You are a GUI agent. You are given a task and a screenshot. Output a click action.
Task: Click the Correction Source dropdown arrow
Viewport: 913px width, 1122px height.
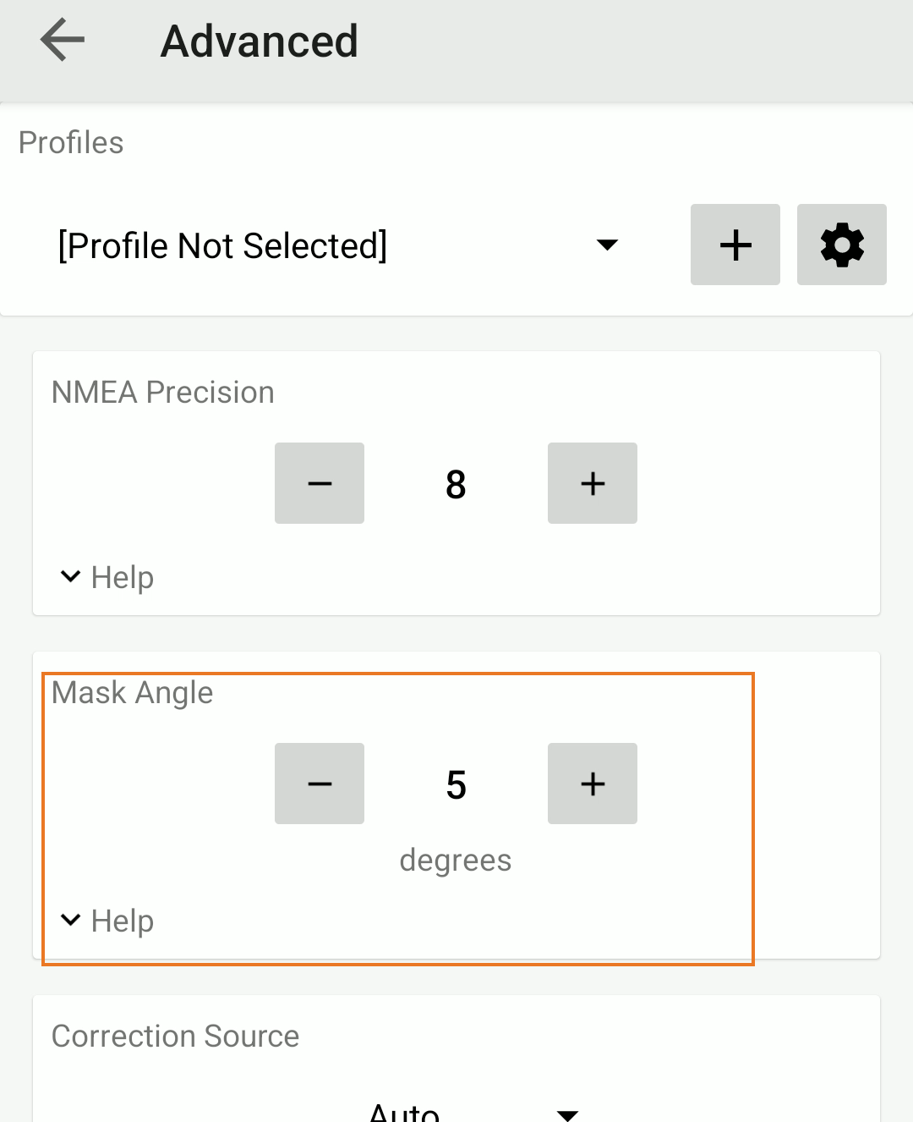(x=568, y=1114)
